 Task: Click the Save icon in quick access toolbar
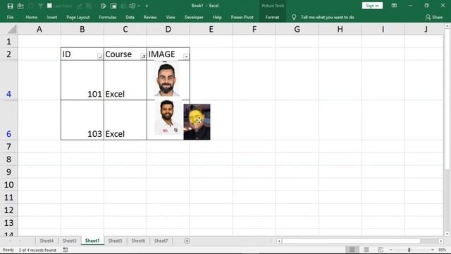10,6
